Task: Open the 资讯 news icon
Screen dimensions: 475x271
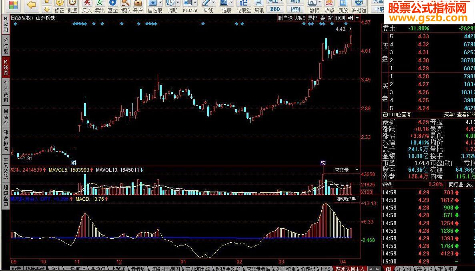Action: pyautogui.click(x=259, y=3)
